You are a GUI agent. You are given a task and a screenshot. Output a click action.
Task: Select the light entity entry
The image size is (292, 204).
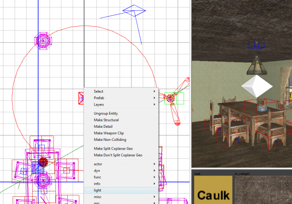(121, 190)
